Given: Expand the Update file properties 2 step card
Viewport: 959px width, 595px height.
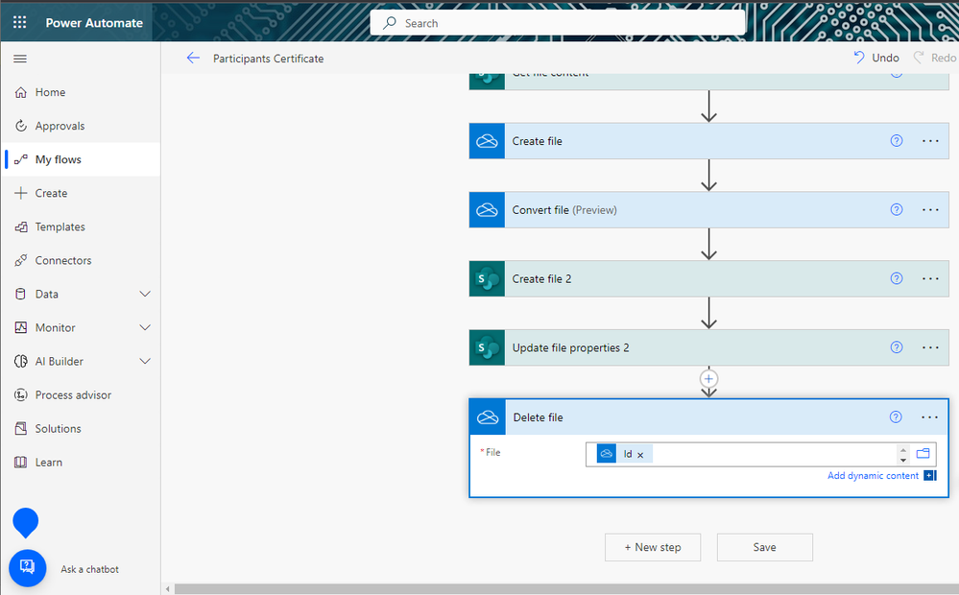Looking at the screenshot, I should [x=708, y=347].
